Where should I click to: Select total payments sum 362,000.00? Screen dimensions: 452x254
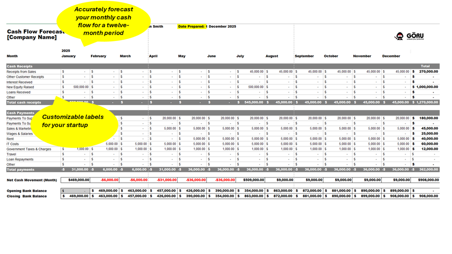425,169
